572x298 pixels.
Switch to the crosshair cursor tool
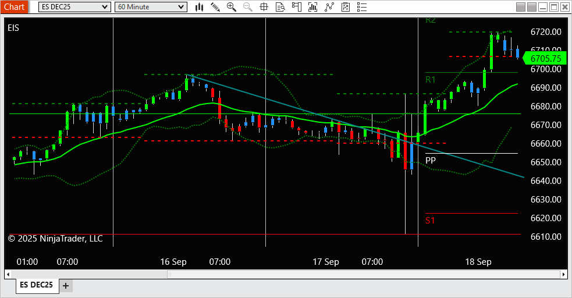264,7
